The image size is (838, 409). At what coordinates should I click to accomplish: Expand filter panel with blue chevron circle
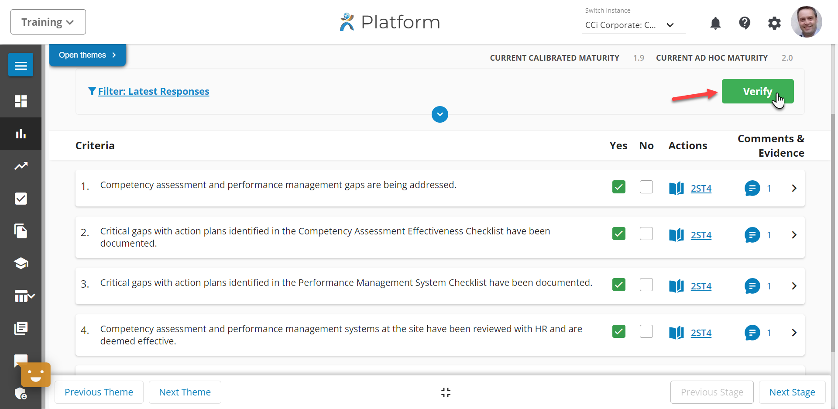(x=440, y=114)
